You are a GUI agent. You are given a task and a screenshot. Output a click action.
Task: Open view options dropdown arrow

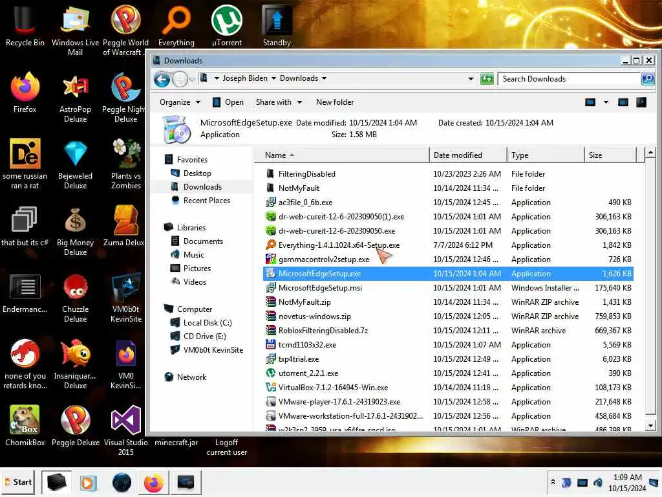pos(606,102)
